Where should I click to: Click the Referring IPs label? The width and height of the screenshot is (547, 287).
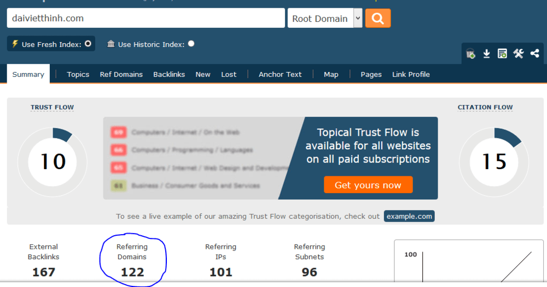[x=221, y=252]
